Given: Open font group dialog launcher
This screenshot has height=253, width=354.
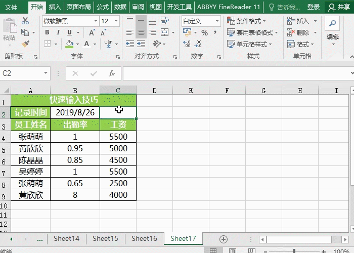Looking at the screenshot, I should click(x=118, y=57).
